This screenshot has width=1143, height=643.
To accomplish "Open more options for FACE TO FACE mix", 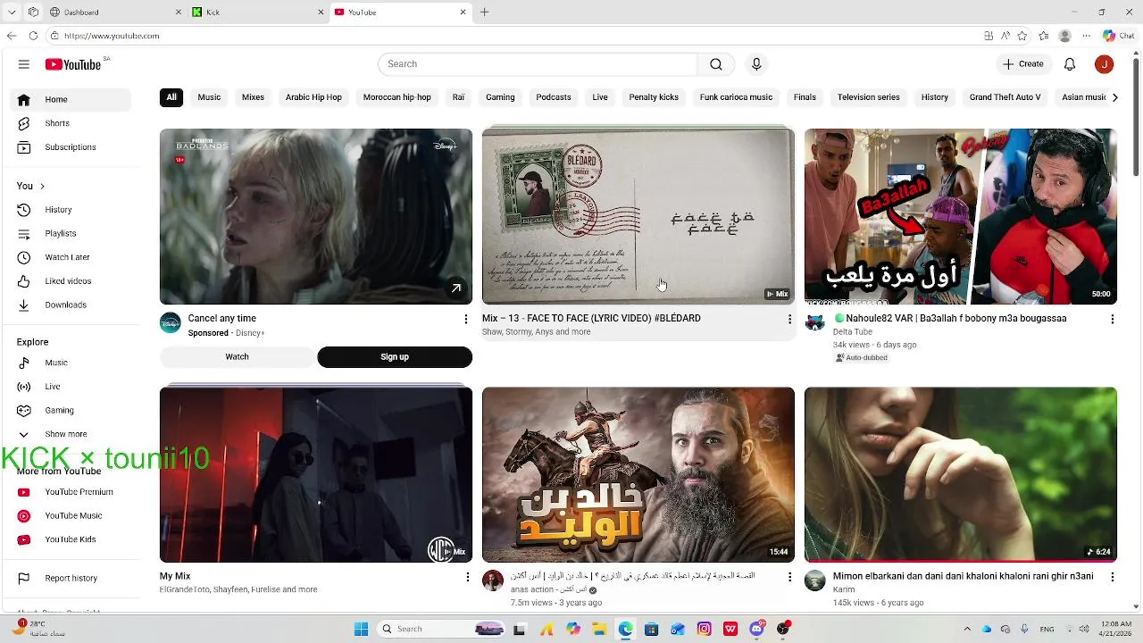I will [x=789, y=319].
